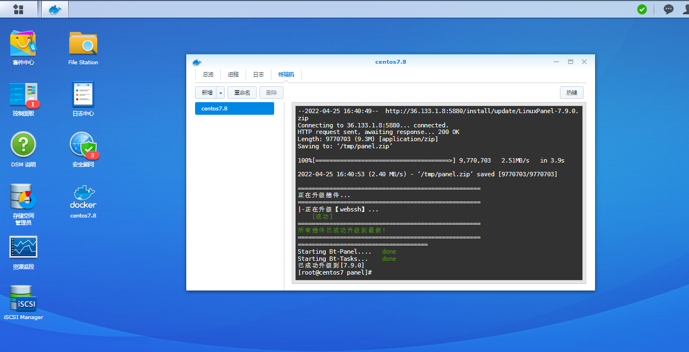This screenshot has height=352, width=689.
Task: Close the centos7.8 window
Action: point(584,62)
